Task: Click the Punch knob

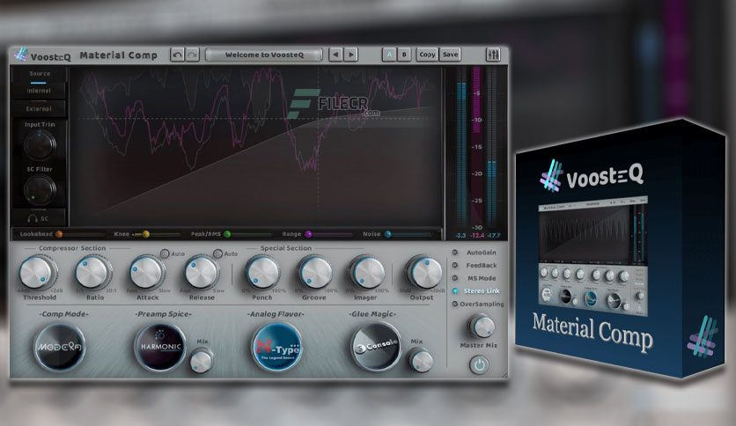Action: pyautogui.click(x=262, y=273)
